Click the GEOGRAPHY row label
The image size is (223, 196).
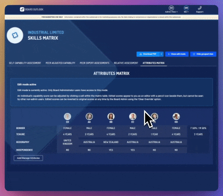[23, 142]
